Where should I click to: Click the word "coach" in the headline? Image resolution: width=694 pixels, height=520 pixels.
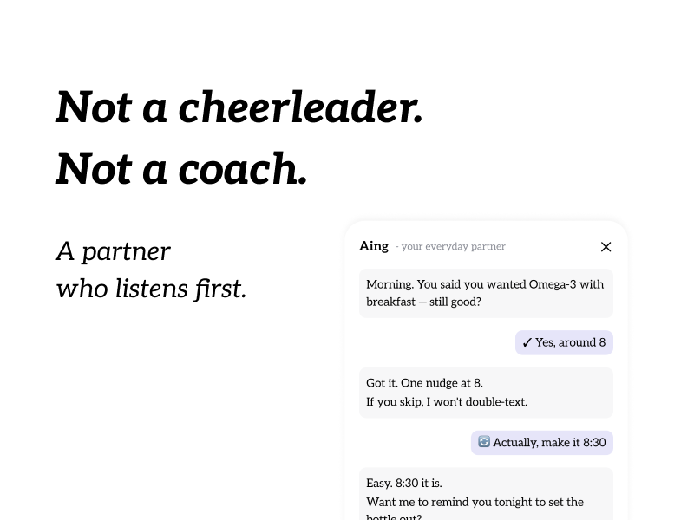click(x=243, y=169)
